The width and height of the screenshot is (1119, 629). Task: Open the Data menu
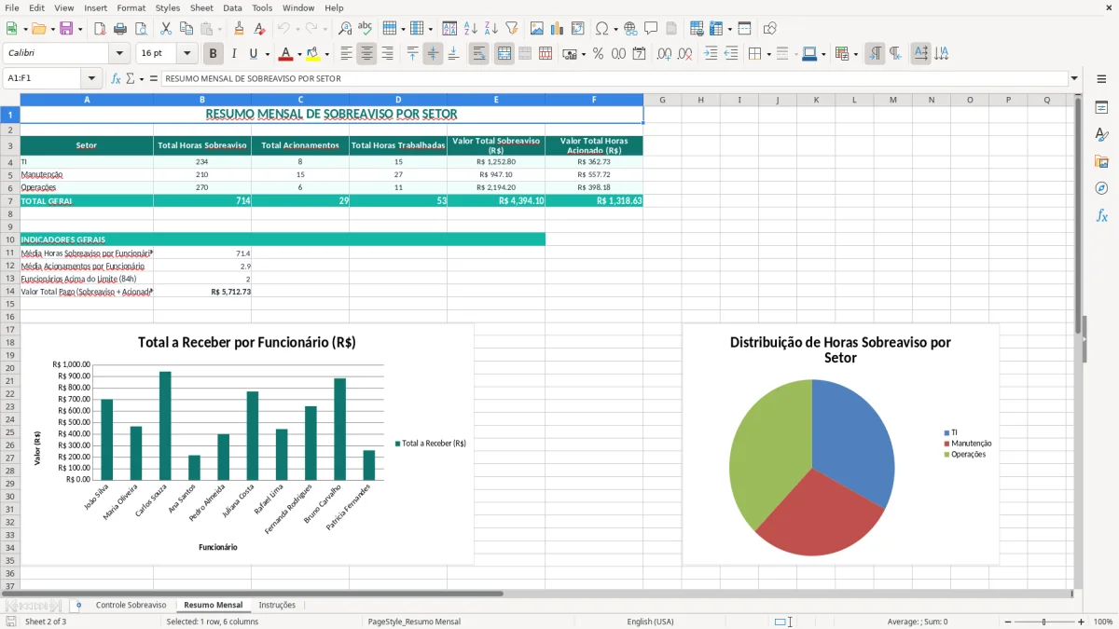[232, 7]
